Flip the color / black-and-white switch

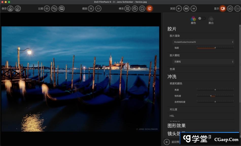tap(202, 19)
